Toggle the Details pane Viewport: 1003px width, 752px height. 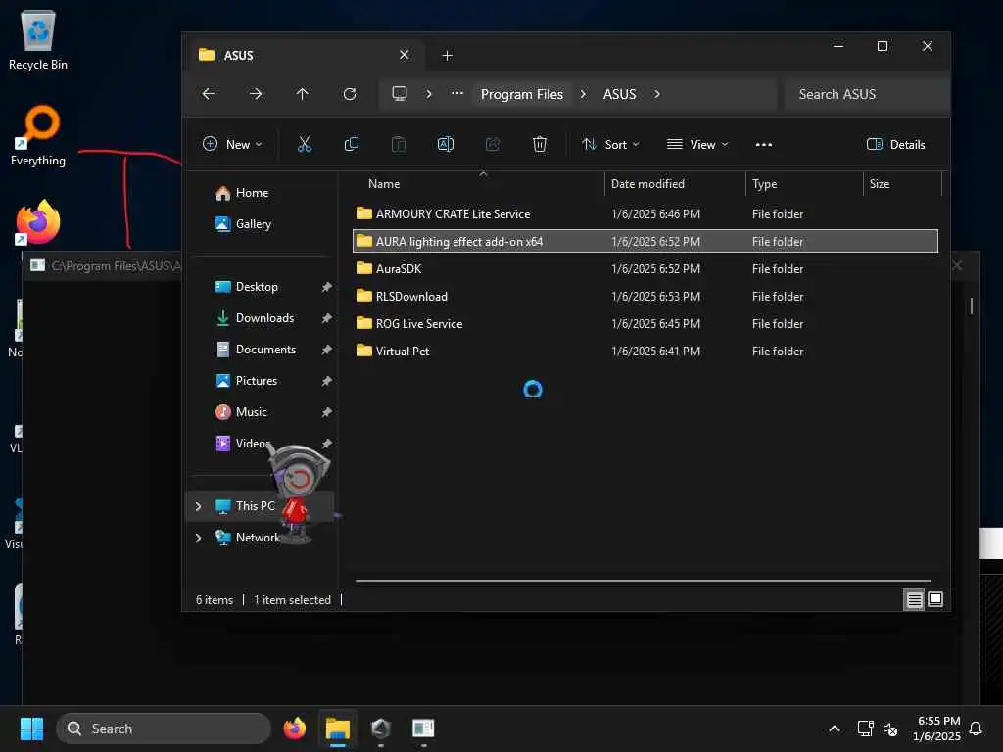point(895,145)
